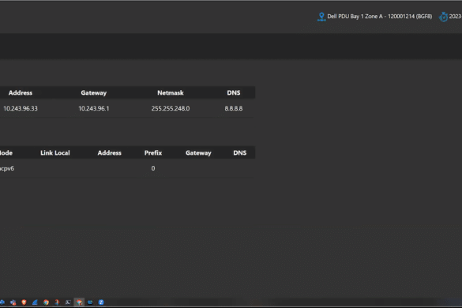Select the Prefix value 0
The image size is (462, 308).
[x=153, y=168]
